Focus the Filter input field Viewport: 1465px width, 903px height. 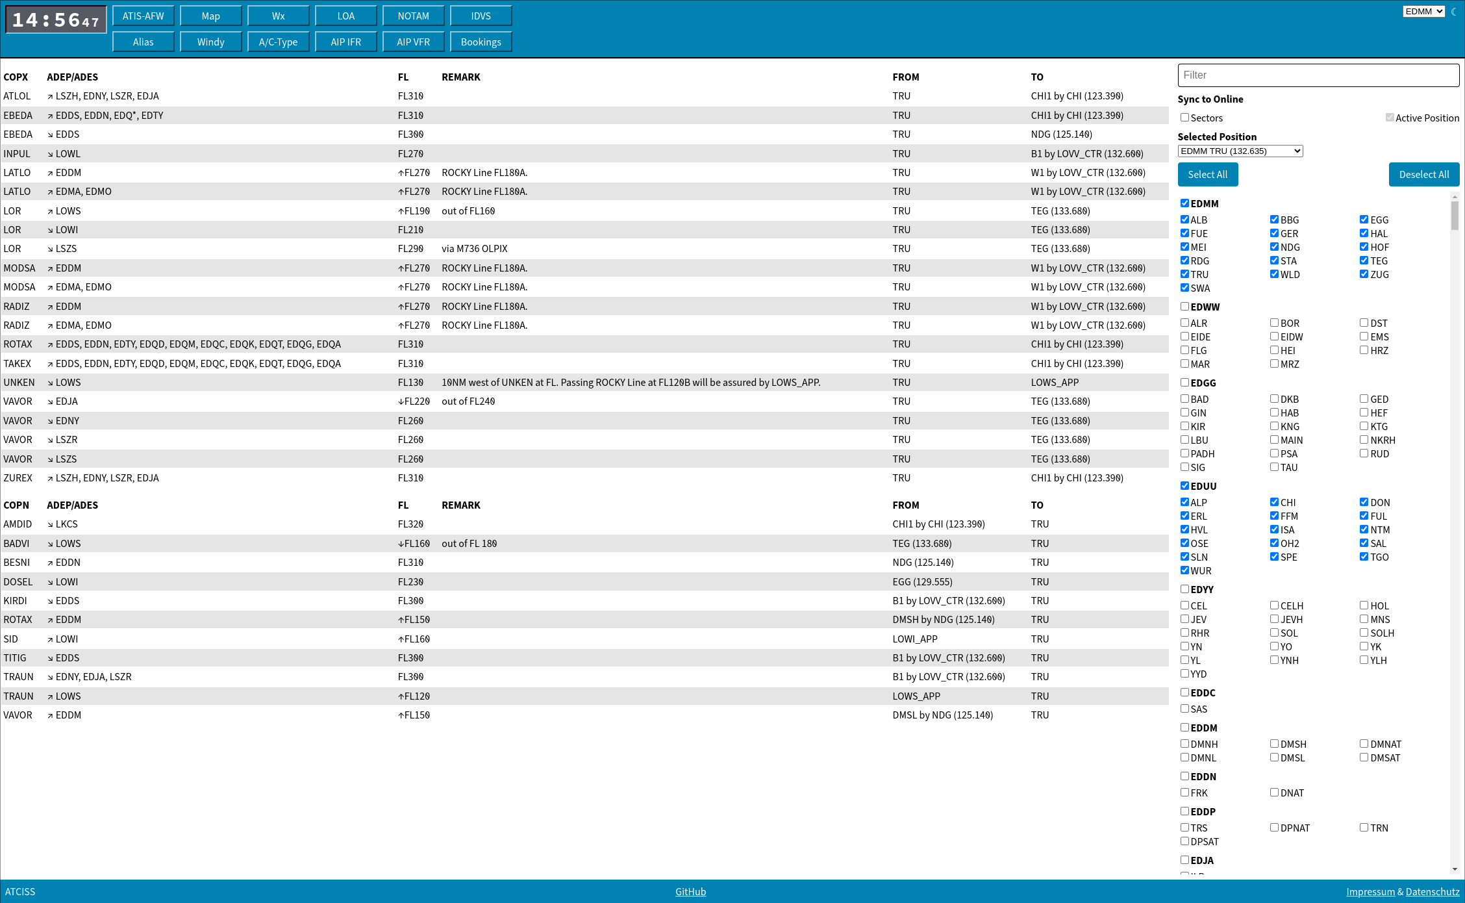[x=1318, y=75]
